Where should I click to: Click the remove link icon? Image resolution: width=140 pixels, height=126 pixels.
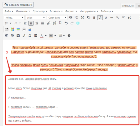pyautogui.click(x=54, y=23)
